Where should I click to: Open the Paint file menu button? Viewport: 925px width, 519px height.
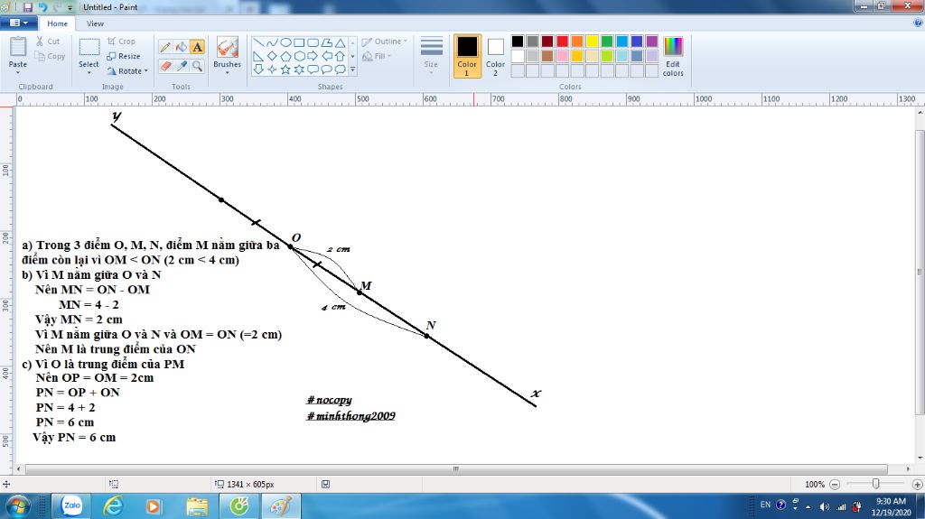point(19,23)
